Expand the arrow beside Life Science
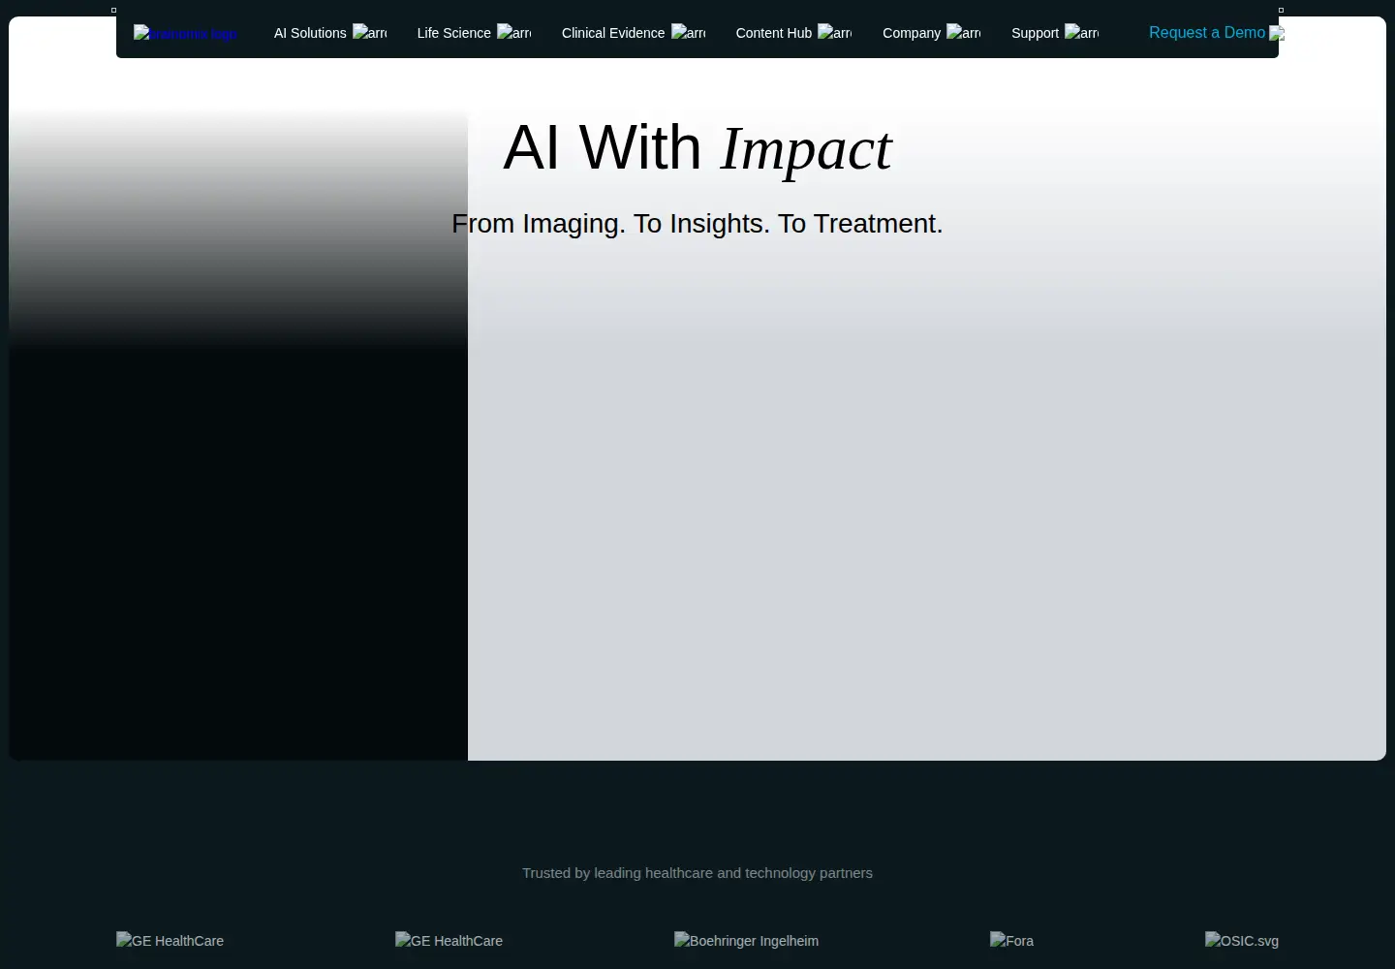1395x969 pixels. click(513, 33)
